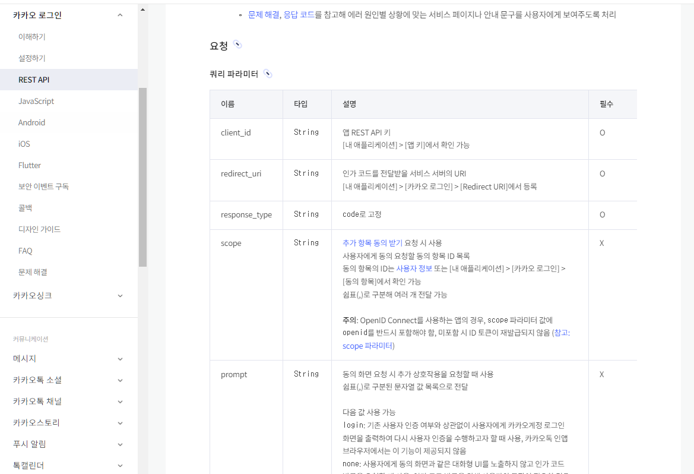The width and height of the screenshot is (694, 474).
Task: Open 이해하기 page in sidebar
Action: (x=32, y=37)
